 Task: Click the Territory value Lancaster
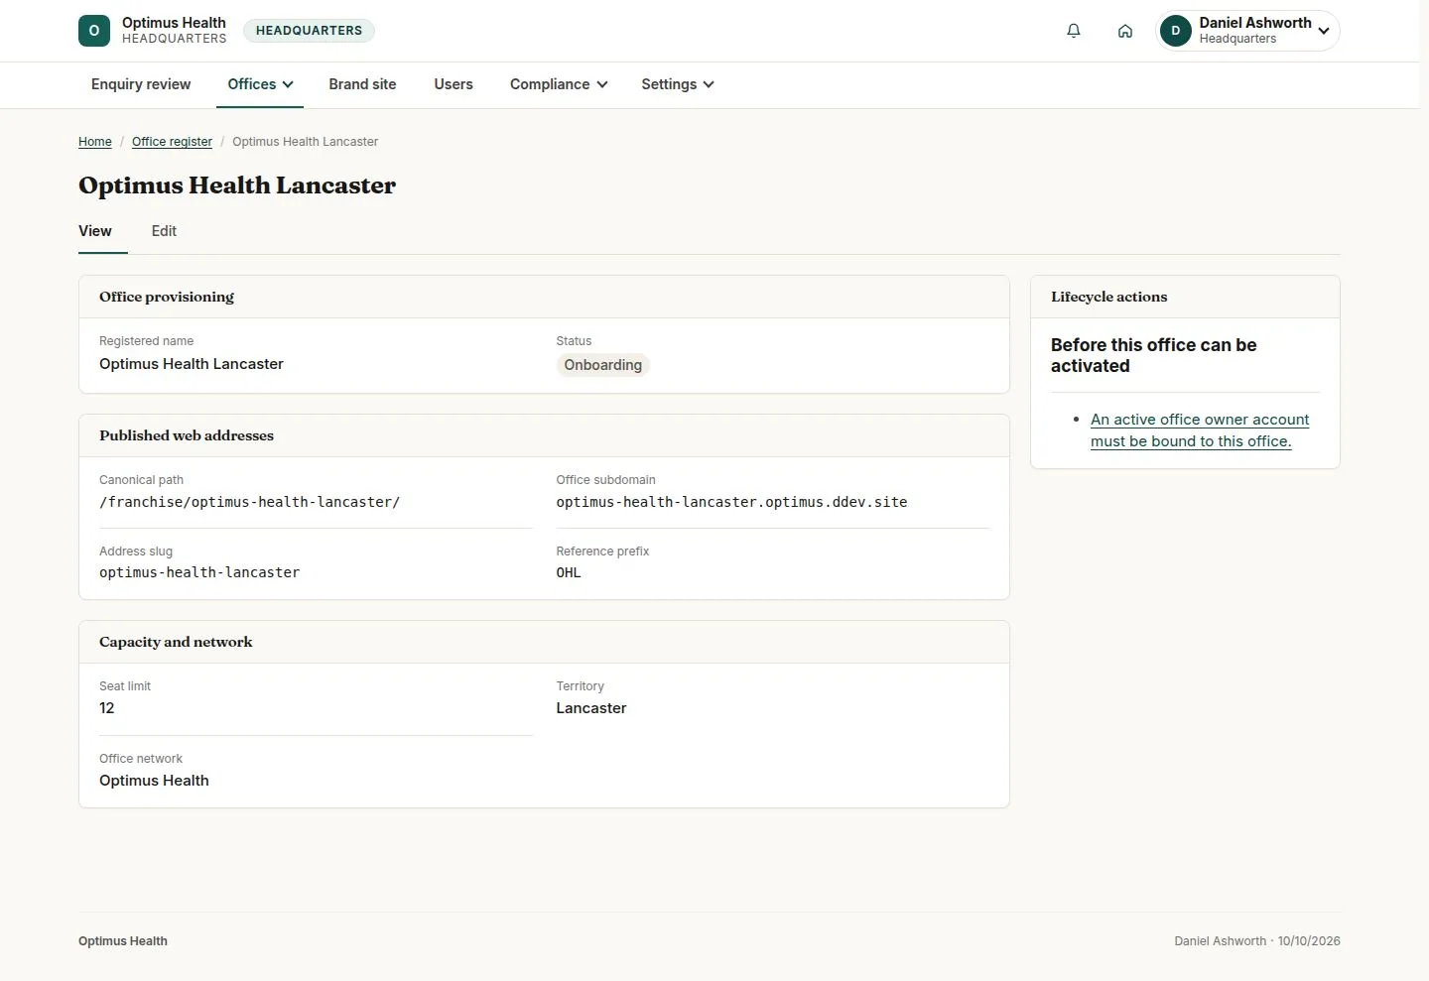[591, 708]
